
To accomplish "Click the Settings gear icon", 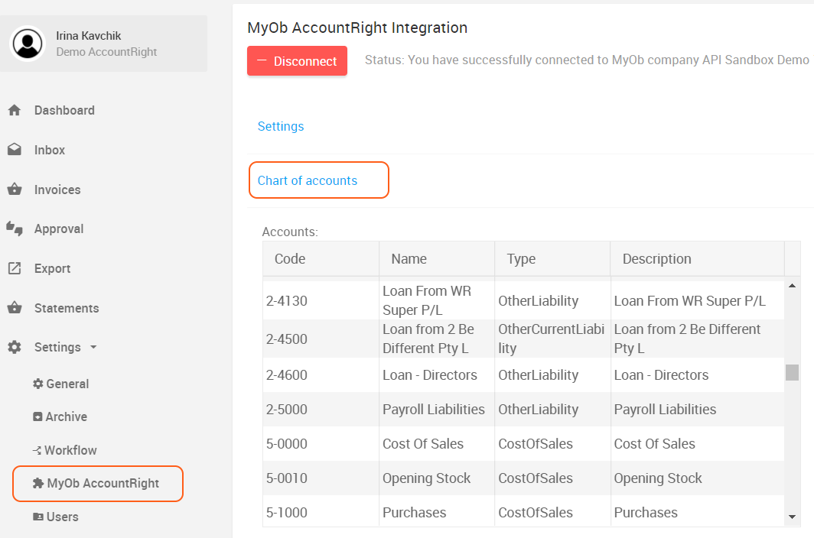I will tap(15, 347).
